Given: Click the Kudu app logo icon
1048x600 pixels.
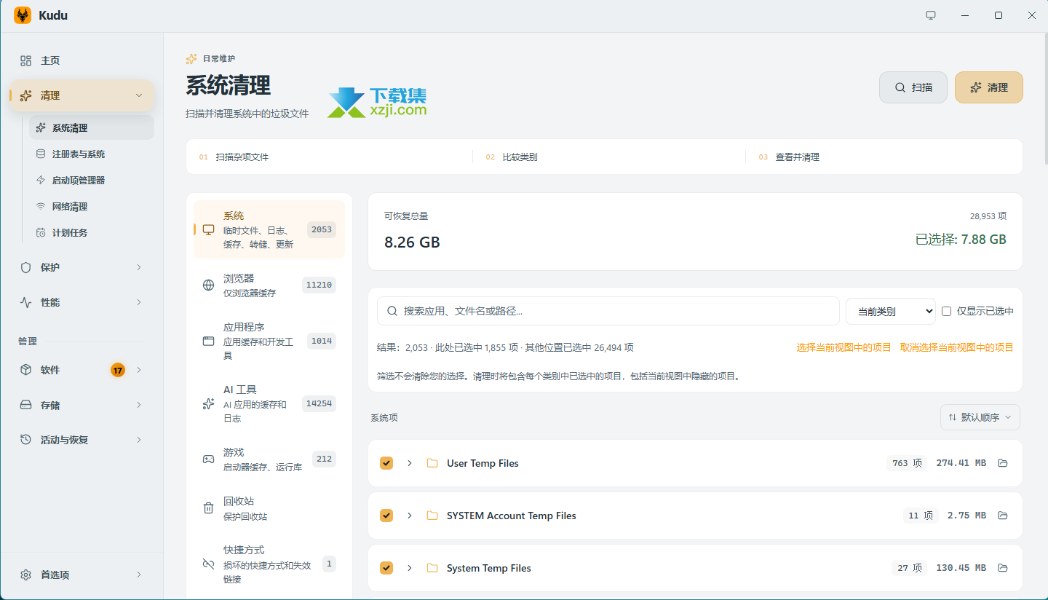Looking at the screenshot, I should click(x=23, y=15).
